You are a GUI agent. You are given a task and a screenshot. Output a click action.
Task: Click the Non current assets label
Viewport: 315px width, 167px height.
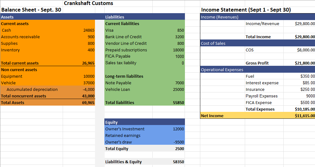click(19, 70)
